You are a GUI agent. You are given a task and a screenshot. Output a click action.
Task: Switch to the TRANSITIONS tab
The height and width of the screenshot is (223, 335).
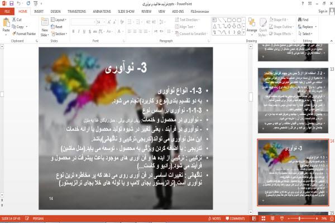[76, 11]
